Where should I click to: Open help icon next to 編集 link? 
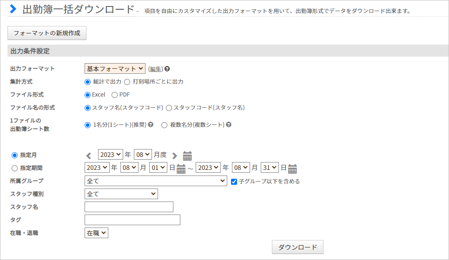pyautogui.click(x=167, y=69)
